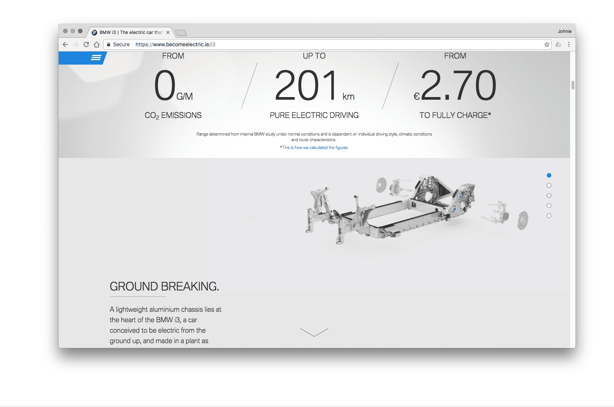
Task: Click the down chevron to continue
Action: click(x=314, y=332)
